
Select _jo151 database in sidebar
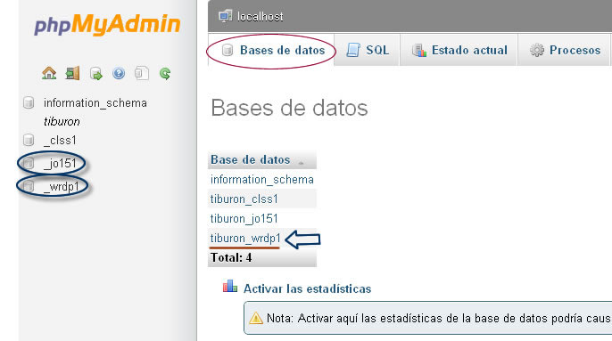(60, 163)
